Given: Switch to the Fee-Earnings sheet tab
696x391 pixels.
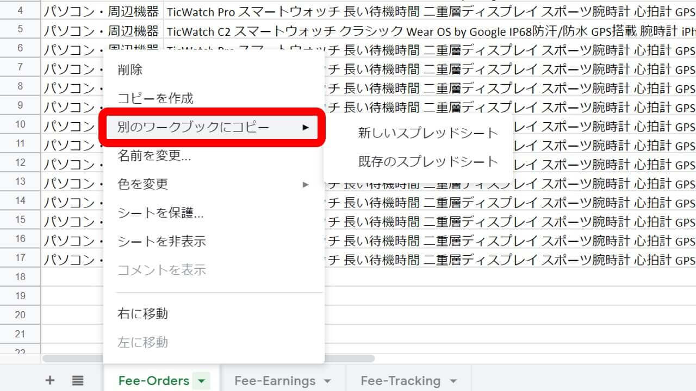Looking at the screenshot, I should pyautogui.click(x=275, y=381).
